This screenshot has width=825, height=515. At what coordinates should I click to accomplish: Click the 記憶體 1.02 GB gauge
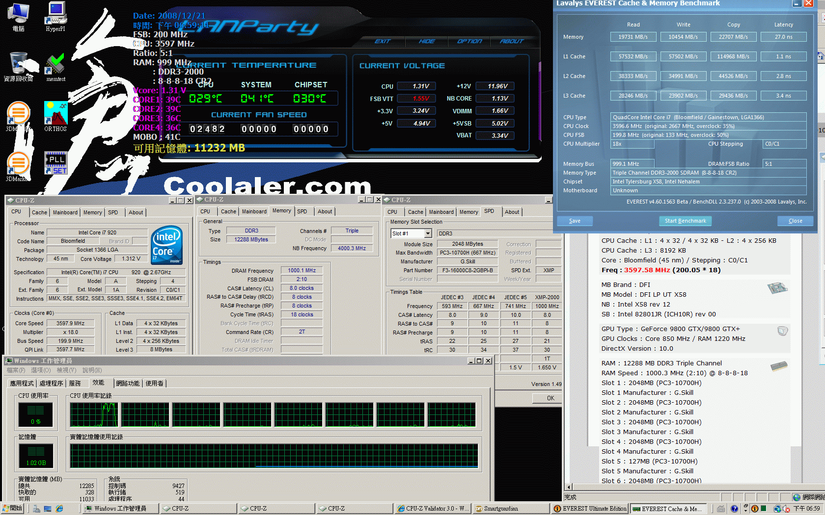35,456
